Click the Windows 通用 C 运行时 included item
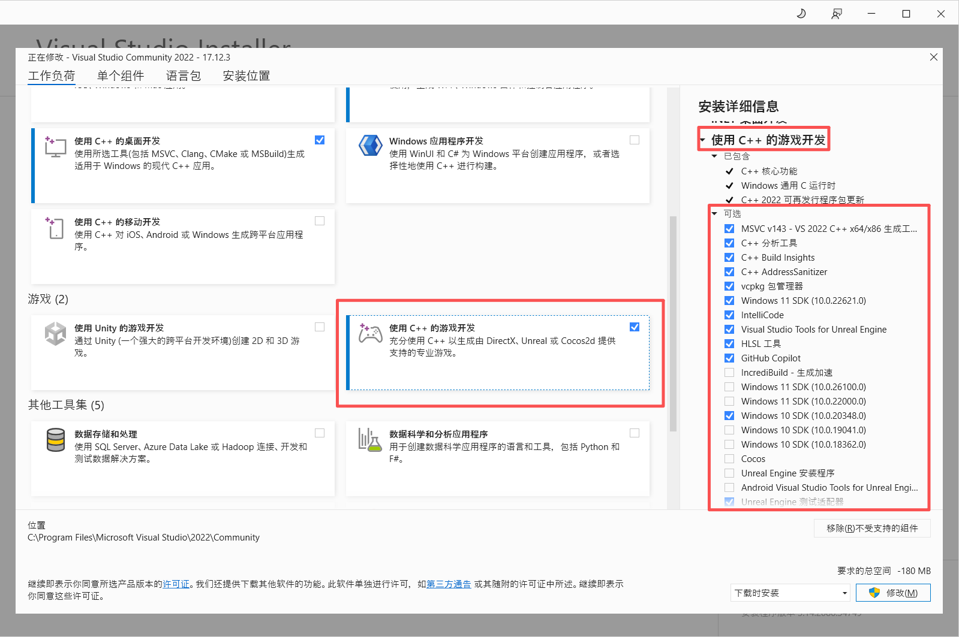 click(x=788, y=185)
